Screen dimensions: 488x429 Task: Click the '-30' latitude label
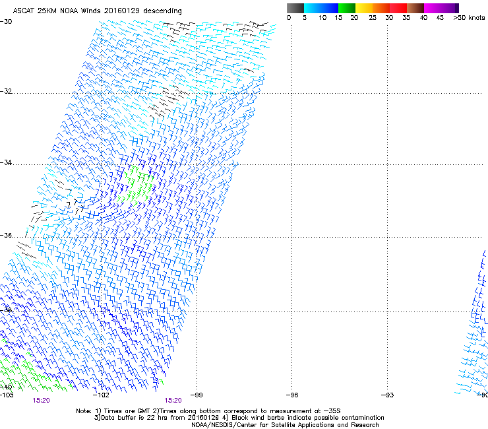(6, 22)
